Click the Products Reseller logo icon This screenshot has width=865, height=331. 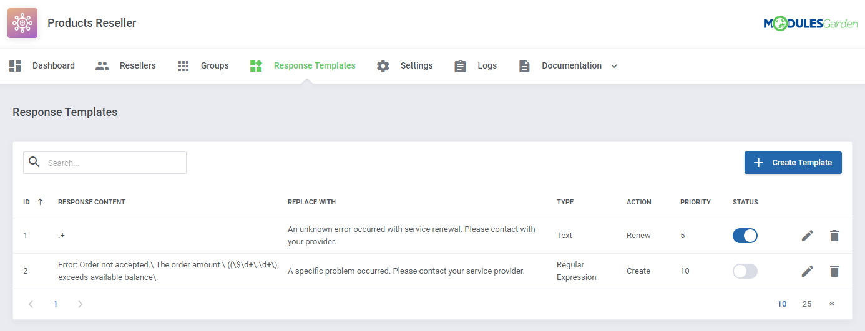[22, 23]
